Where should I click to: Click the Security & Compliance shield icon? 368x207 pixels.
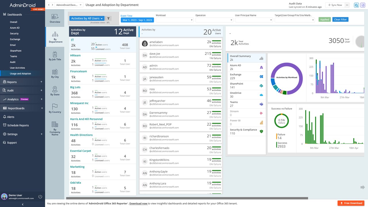click(x=261, y=132)
